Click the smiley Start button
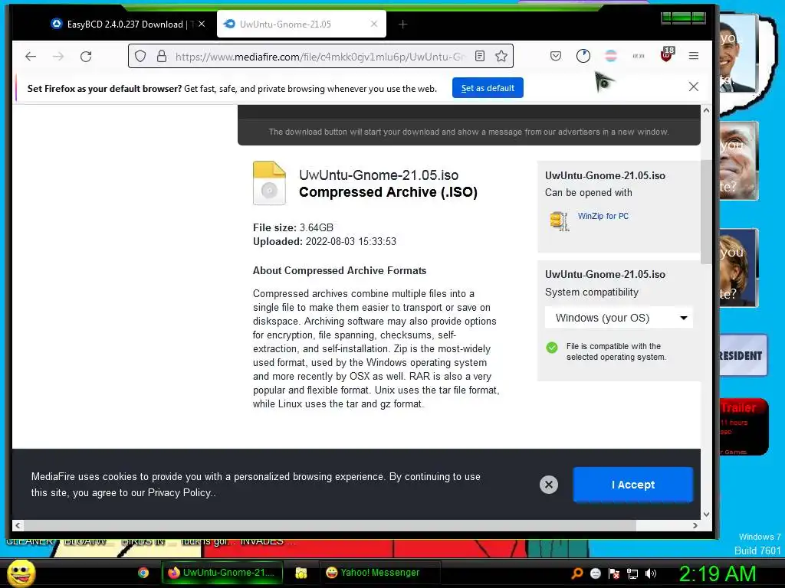 point(21,573)
